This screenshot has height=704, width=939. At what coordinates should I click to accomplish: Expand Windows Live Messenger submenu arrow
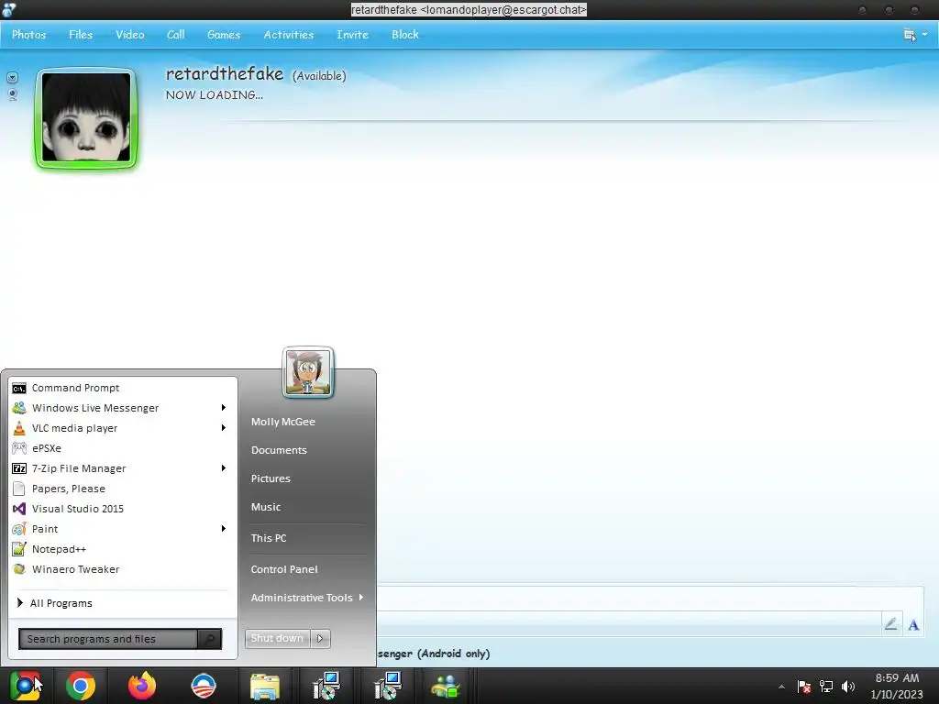[224, 408]
